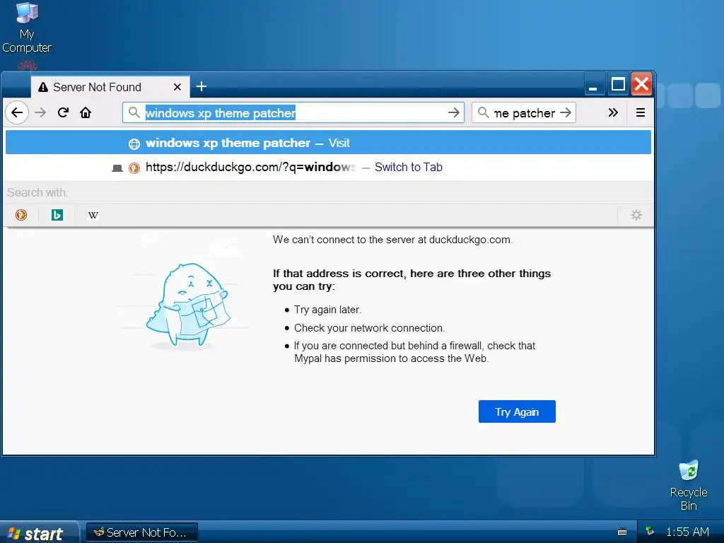Search with Bing engine icon
Image resolution: width=724 pixels, height=543 pixels.
point(57,215)
